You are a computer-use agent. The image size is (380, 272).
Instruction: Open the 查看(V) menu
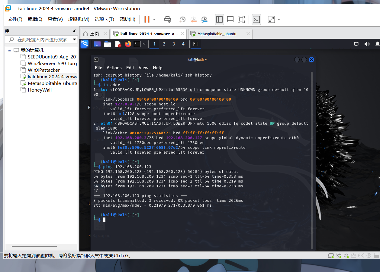click(x=55, y=19)
